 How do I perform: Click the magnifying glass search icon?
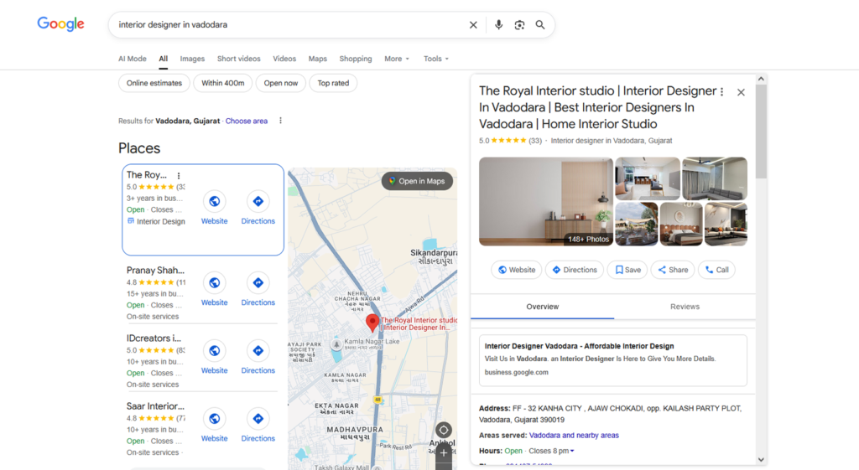click(x=540, y=25)
